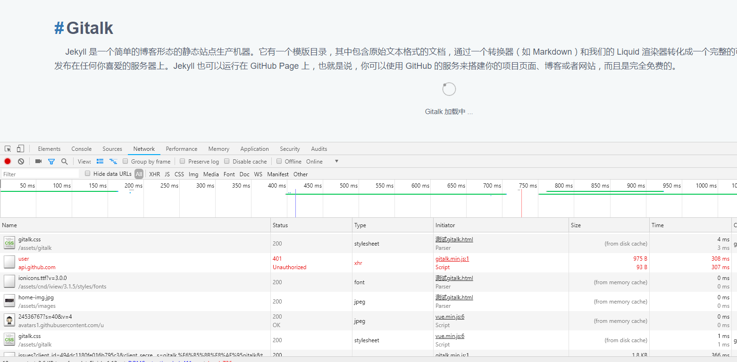
Task: Sort by the Time column header
Action: pyautogui.click(x=690, y=225)
